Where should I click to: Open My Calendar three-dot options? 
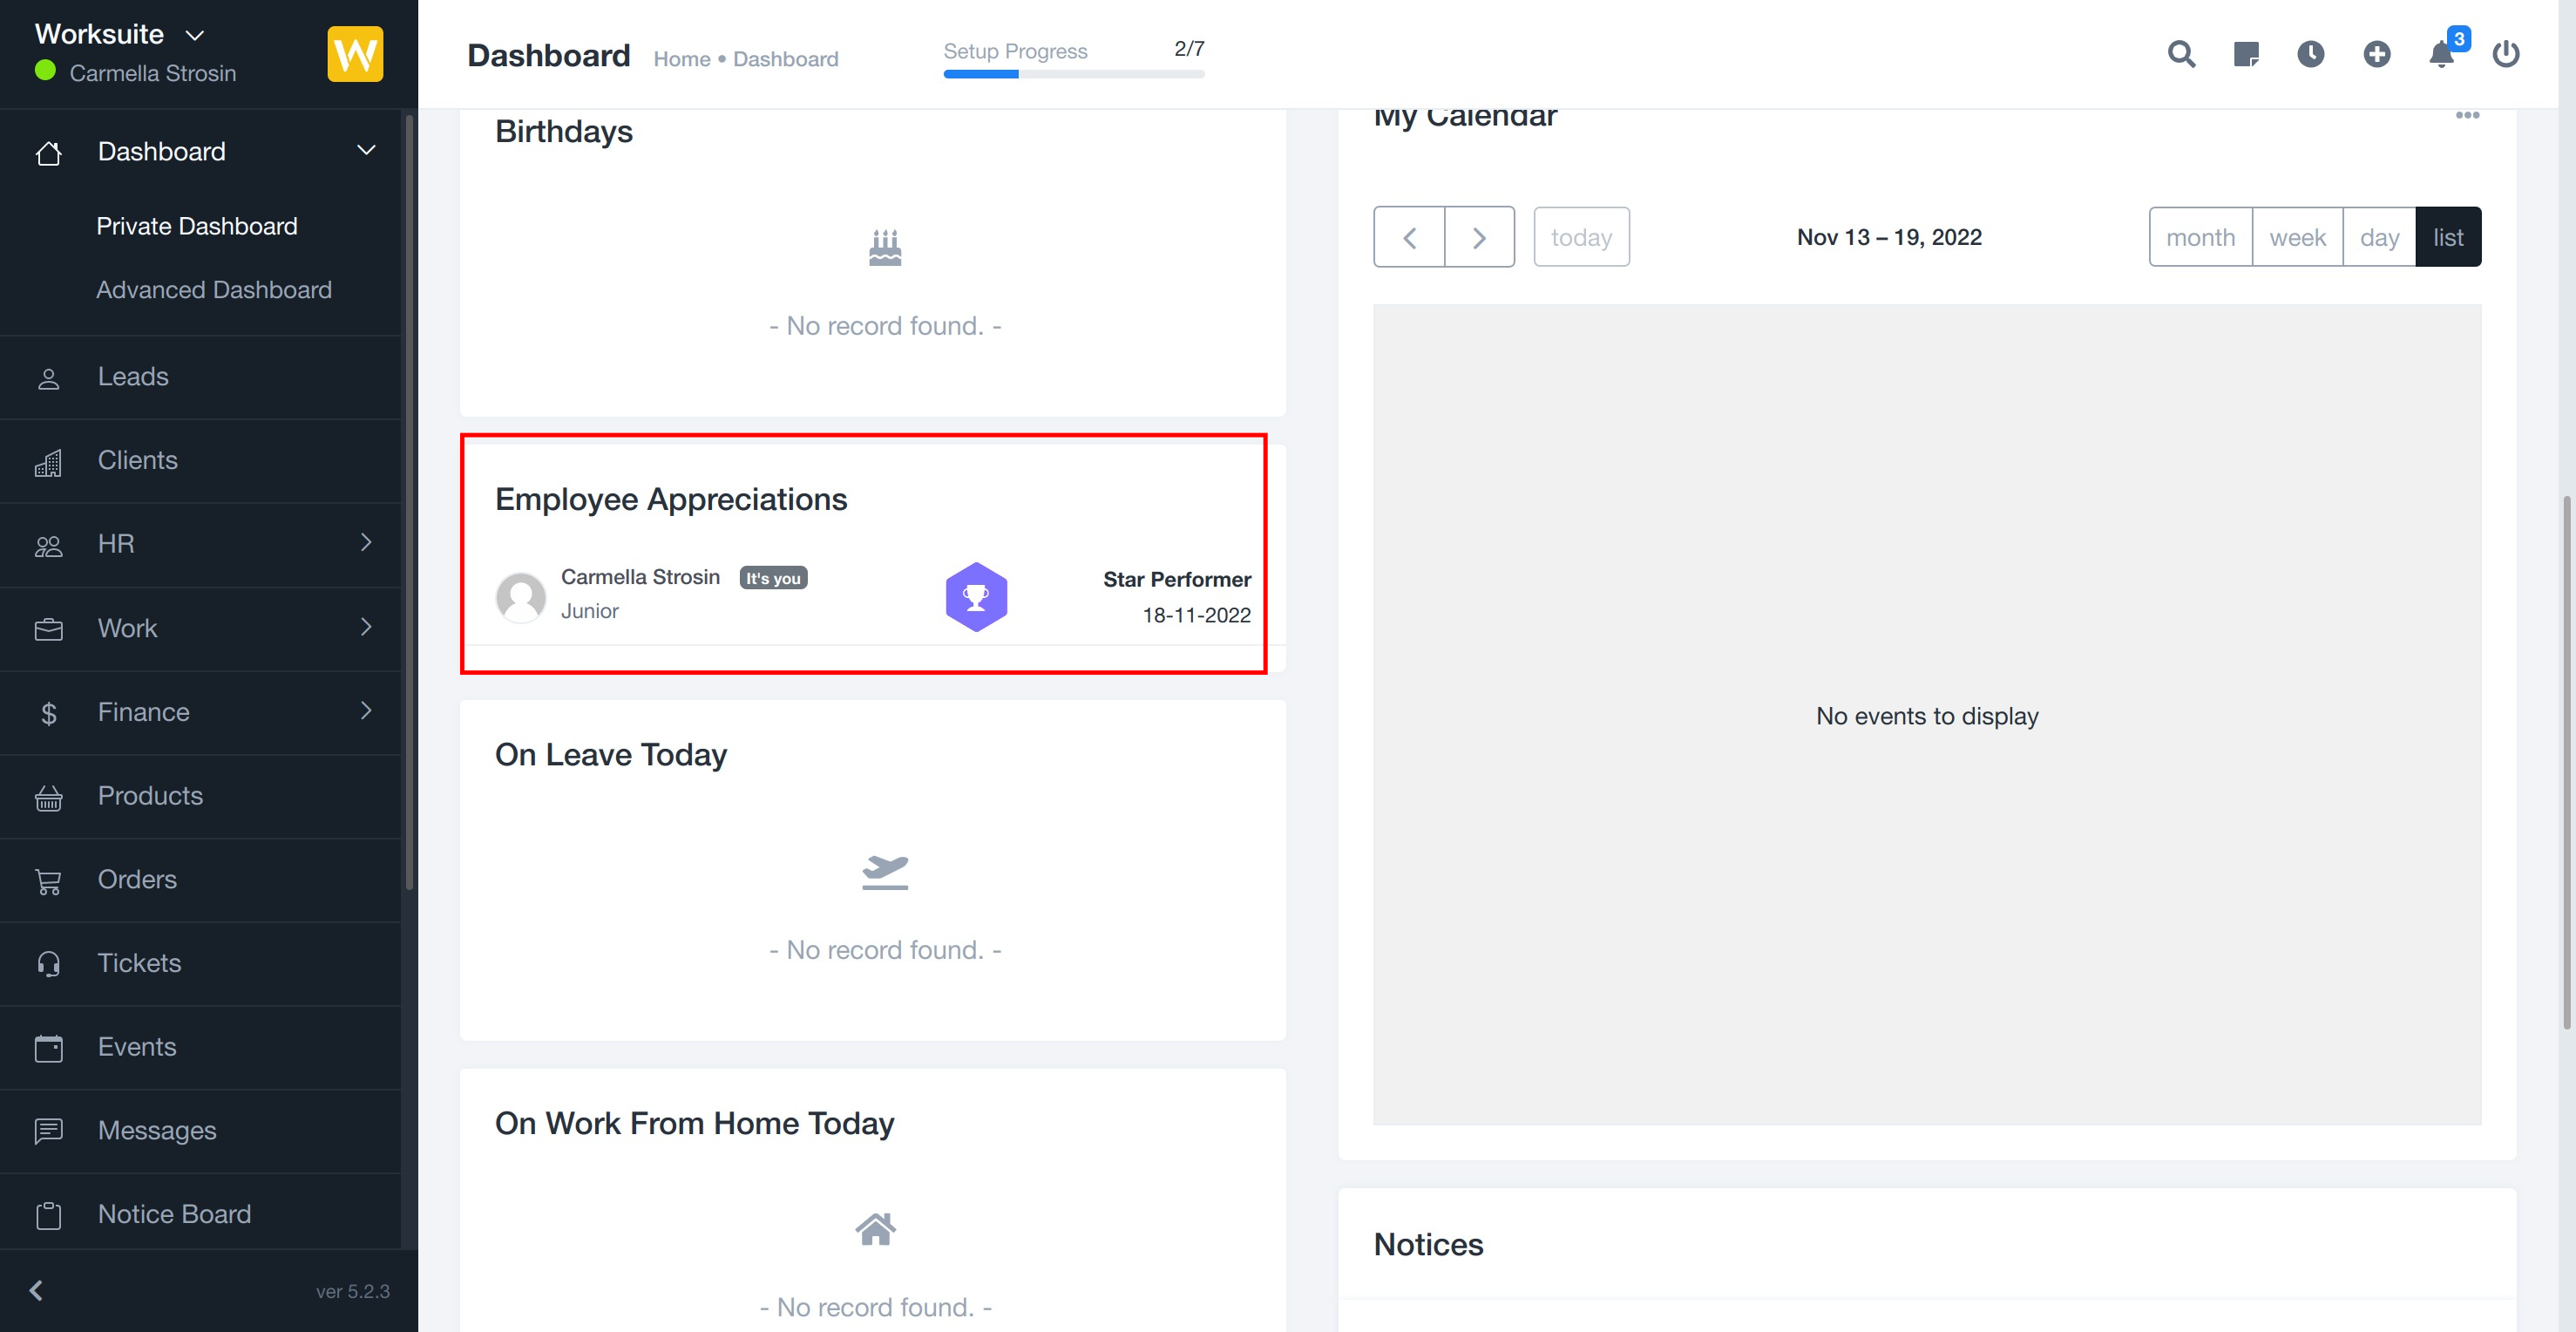pos(2466,115)
